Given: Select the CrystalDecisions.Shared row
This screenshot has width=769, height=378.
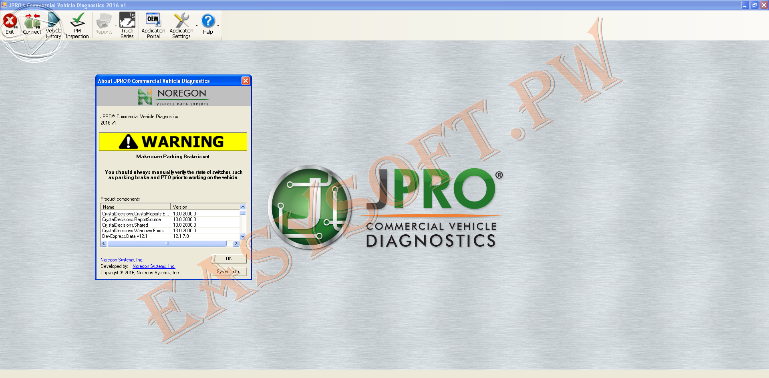Looking at the screenshot, I should coord(170,225).
